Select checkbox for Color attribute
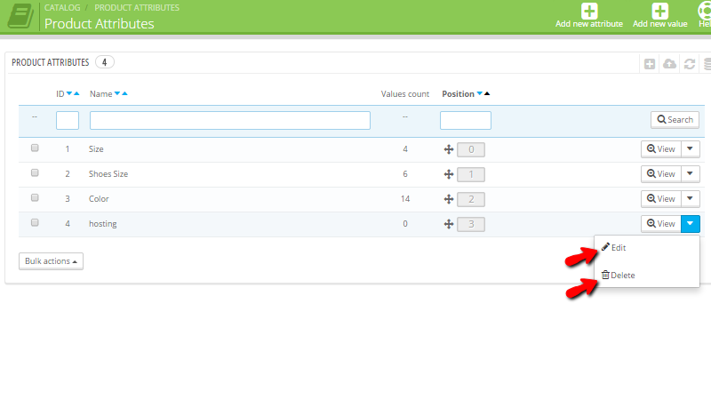 (35, 197)
